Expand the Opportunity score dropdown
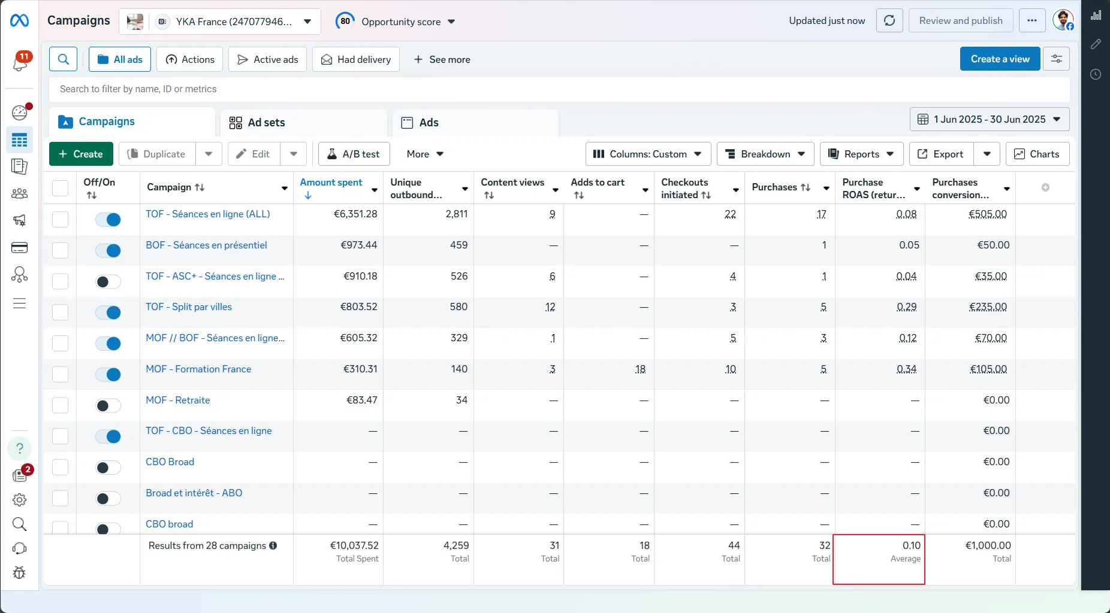Viewport: 1110px width, 613px height. coord(408,22)
